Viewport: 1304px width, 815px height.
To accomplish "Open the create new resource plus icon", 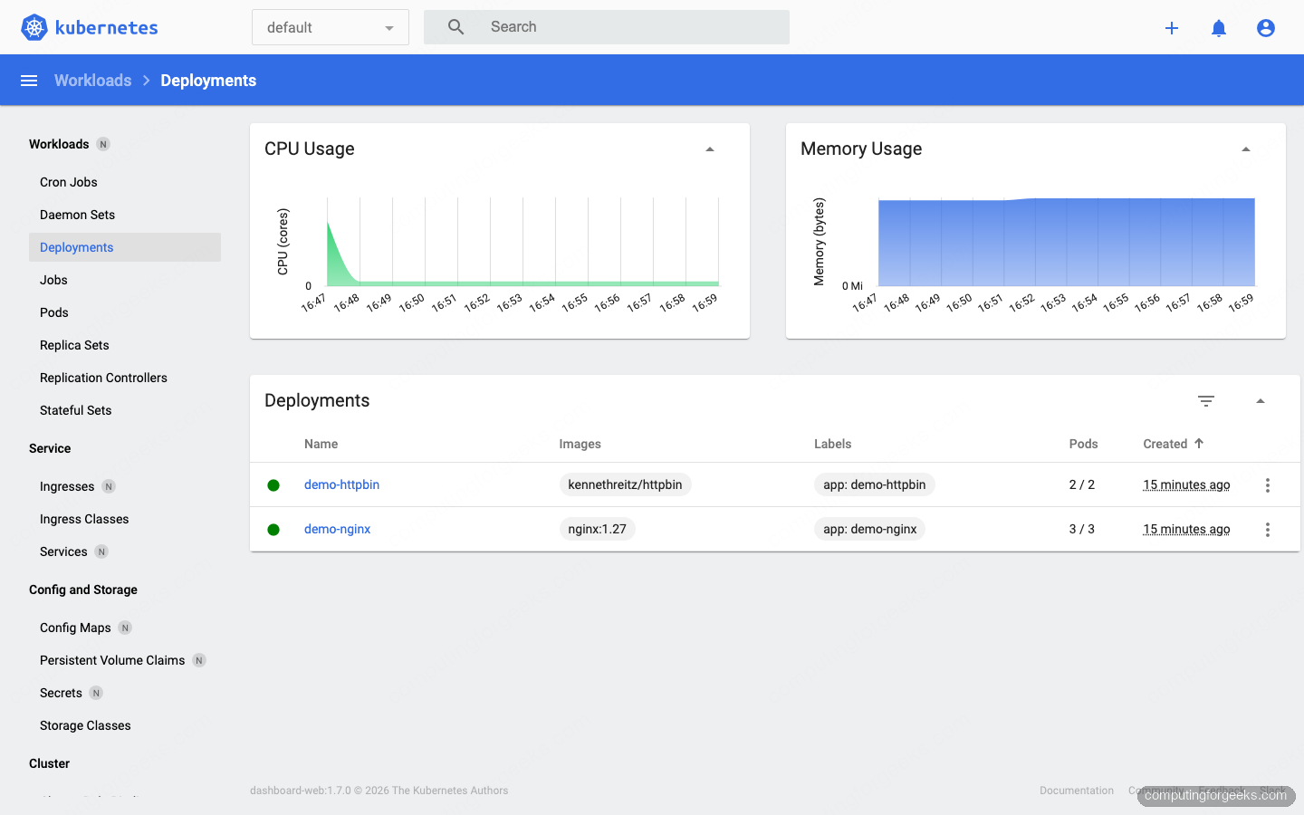I will click(x=1172, y=27).
